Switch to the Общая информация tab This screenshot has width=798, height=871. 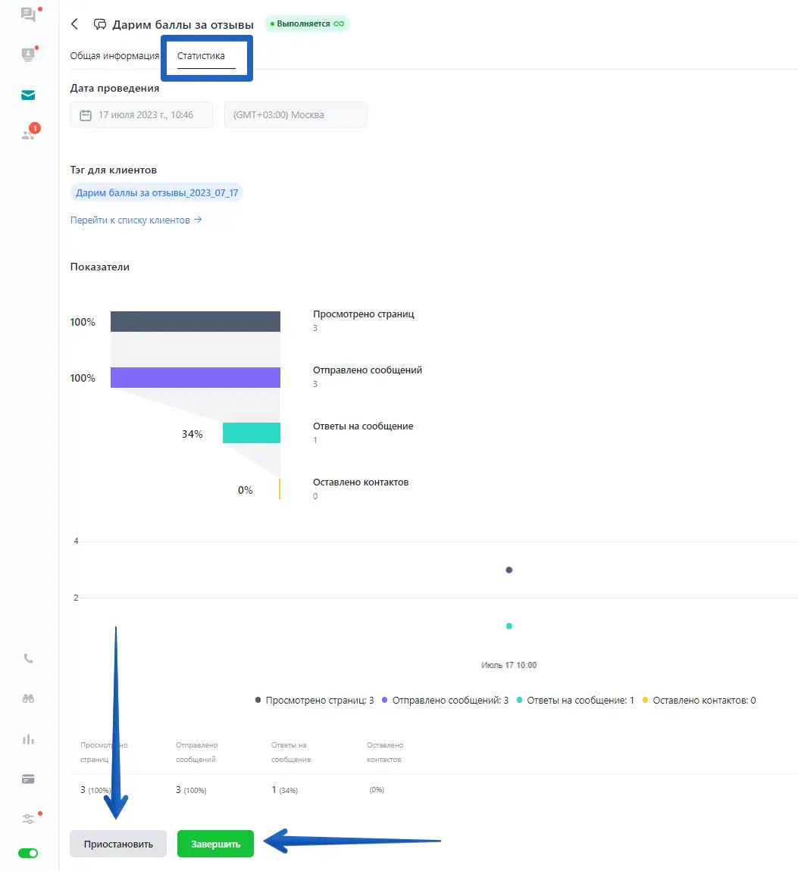pos(114,56)
